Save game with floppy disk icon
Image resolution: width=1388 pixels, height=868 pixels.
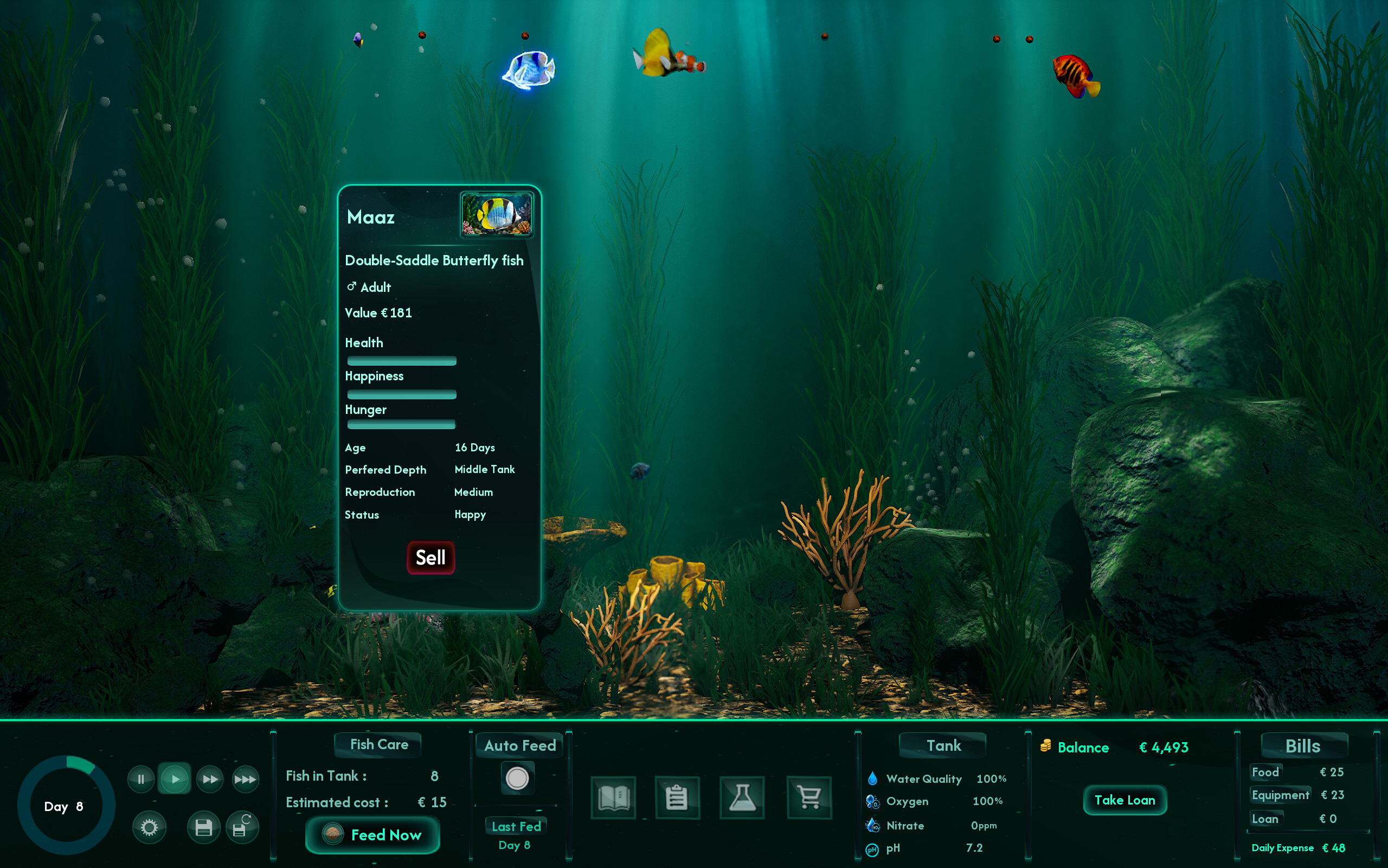point(204,827)
